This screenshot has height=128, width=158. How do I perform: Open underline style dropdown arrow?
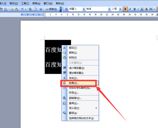(x=138, y=9)
